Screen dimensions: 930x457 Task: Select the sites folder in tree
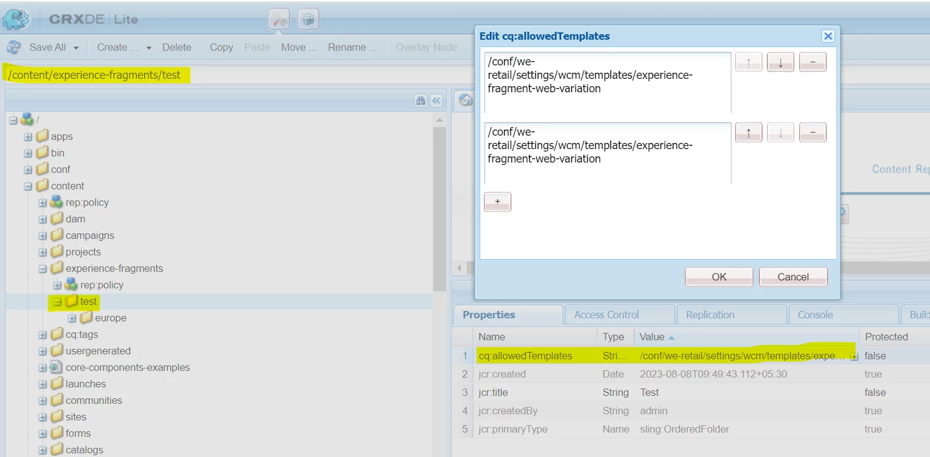pos(76,417)
